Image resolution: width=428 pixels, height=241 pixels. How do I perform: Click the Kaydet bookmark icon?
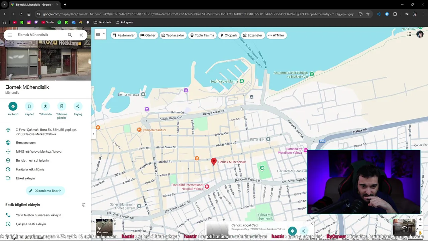pos(29,106)
